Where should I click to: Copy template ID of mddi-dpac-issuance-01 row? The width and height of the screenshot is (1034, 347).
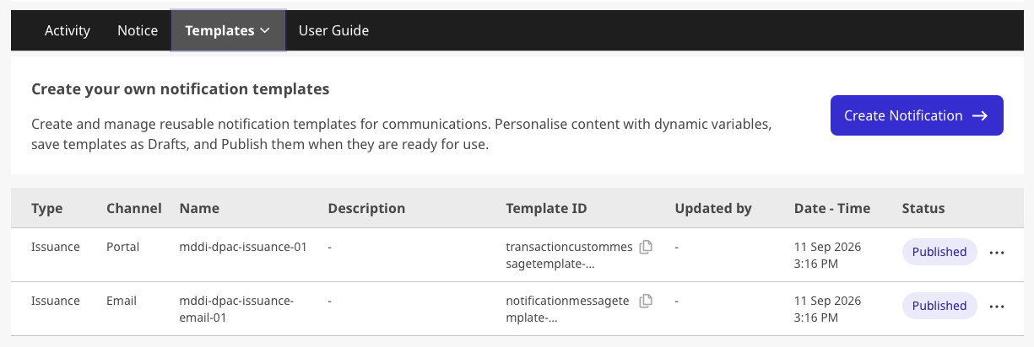pos(646,248)
